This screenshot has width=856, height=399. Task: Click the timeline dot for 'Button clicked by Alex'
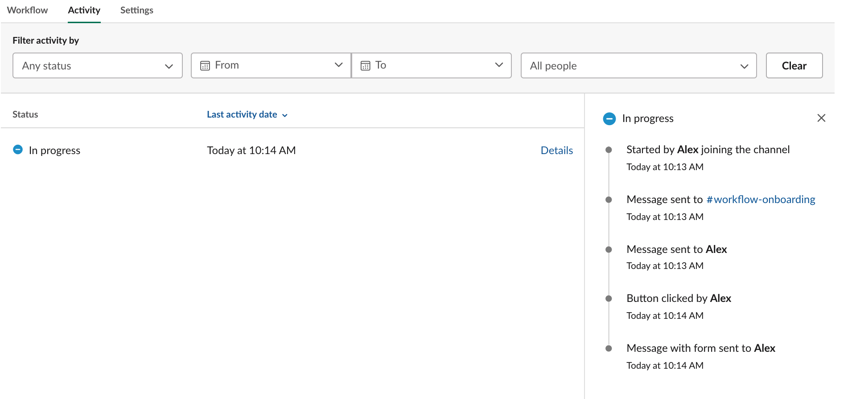[609, 298]
